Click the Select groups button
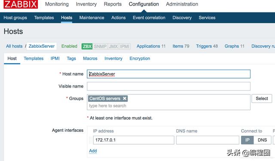Viewport: 275px width, 161px height. click(x=262, y=98)
